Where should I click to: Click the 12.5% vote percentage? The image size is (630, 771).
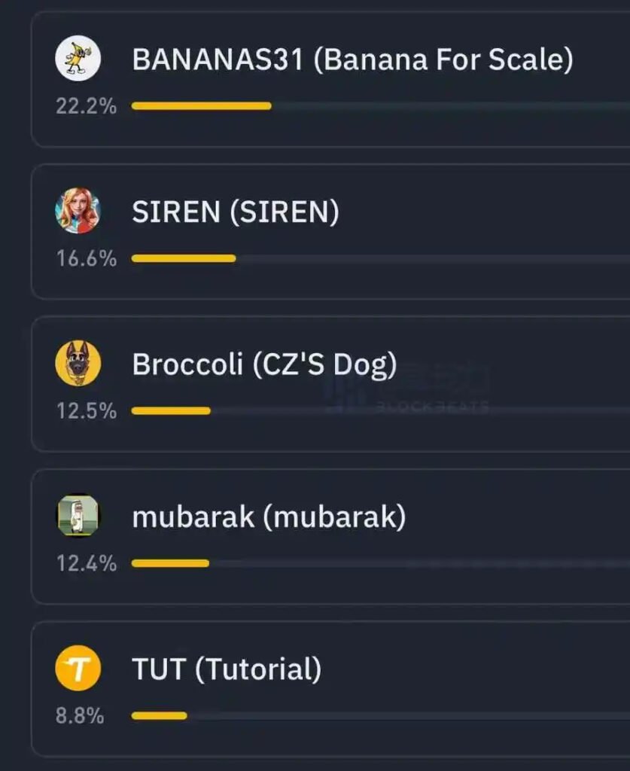[86, 410]
